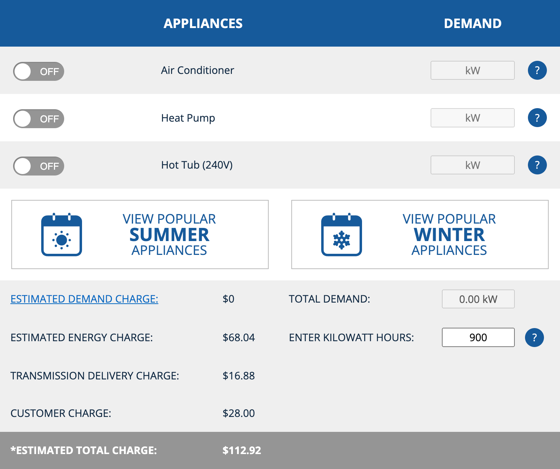Open the ESTIMATED DEMAND CHARGE link
The width and height of the screenshot is (560, 469).
[84, 299]
